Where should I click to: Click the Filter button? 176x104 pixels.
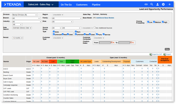pos(167,49)
